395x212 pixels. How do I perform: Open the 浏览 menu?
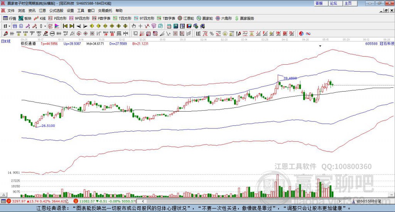coord(22,10)
